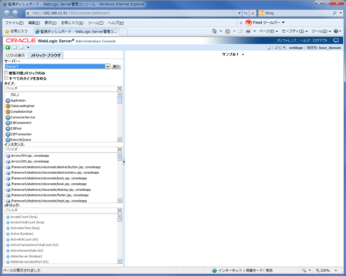Viewport: 346px width, 276px height.
Task: Open the zoom level 100% dropdown
Action: pyautogui.click(x=336, y=271)
